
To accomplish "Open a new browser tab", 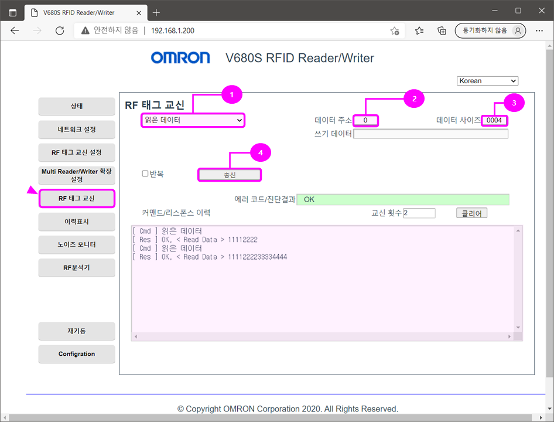I will [x=156, y=13].
